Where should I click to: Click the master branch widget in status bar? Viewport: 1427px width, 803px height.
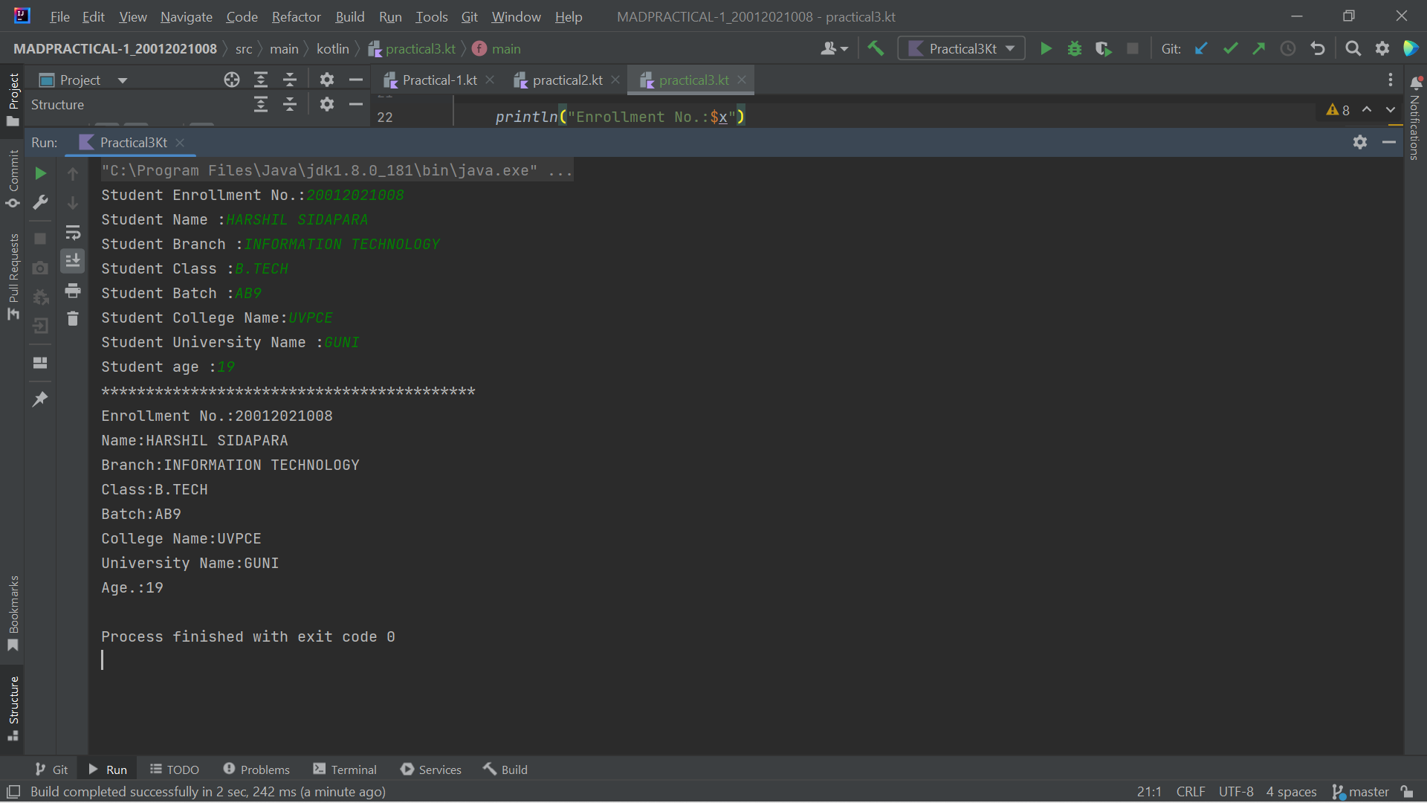(x=1361, y=792)
